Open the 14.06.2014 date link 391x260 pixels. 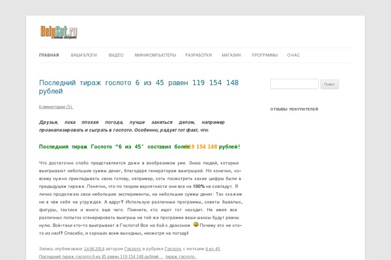94,249
